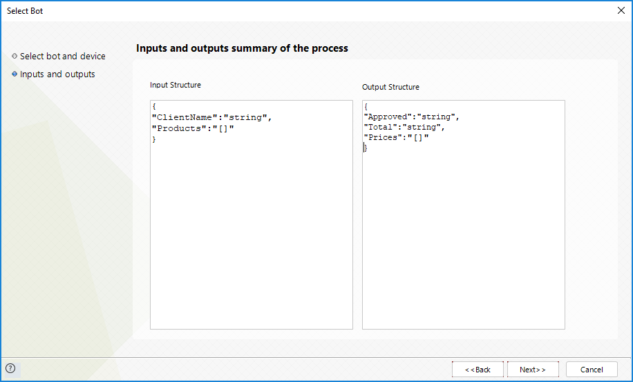Click the Next button
Viewport: 633px width, 382px height.
(533, 370)
